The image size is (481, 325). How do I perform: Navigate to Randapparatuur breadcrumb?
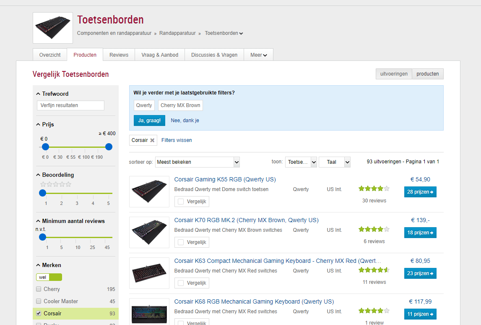(177, 33)
